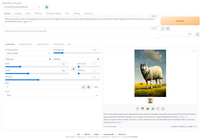This screenshot has height=140, width=201.
Task: Send image to inpaint palette icon
Action: (158, 108)
